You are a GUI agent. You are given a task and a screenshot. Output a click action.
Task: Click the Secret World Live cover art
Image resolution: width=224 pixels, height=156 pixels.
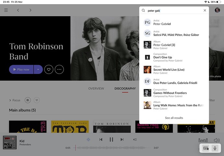click(147, 70)
